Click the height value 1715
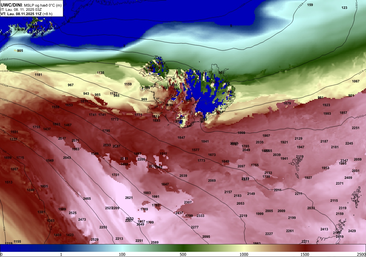366x257 pixels. click(x=20, y=158)
